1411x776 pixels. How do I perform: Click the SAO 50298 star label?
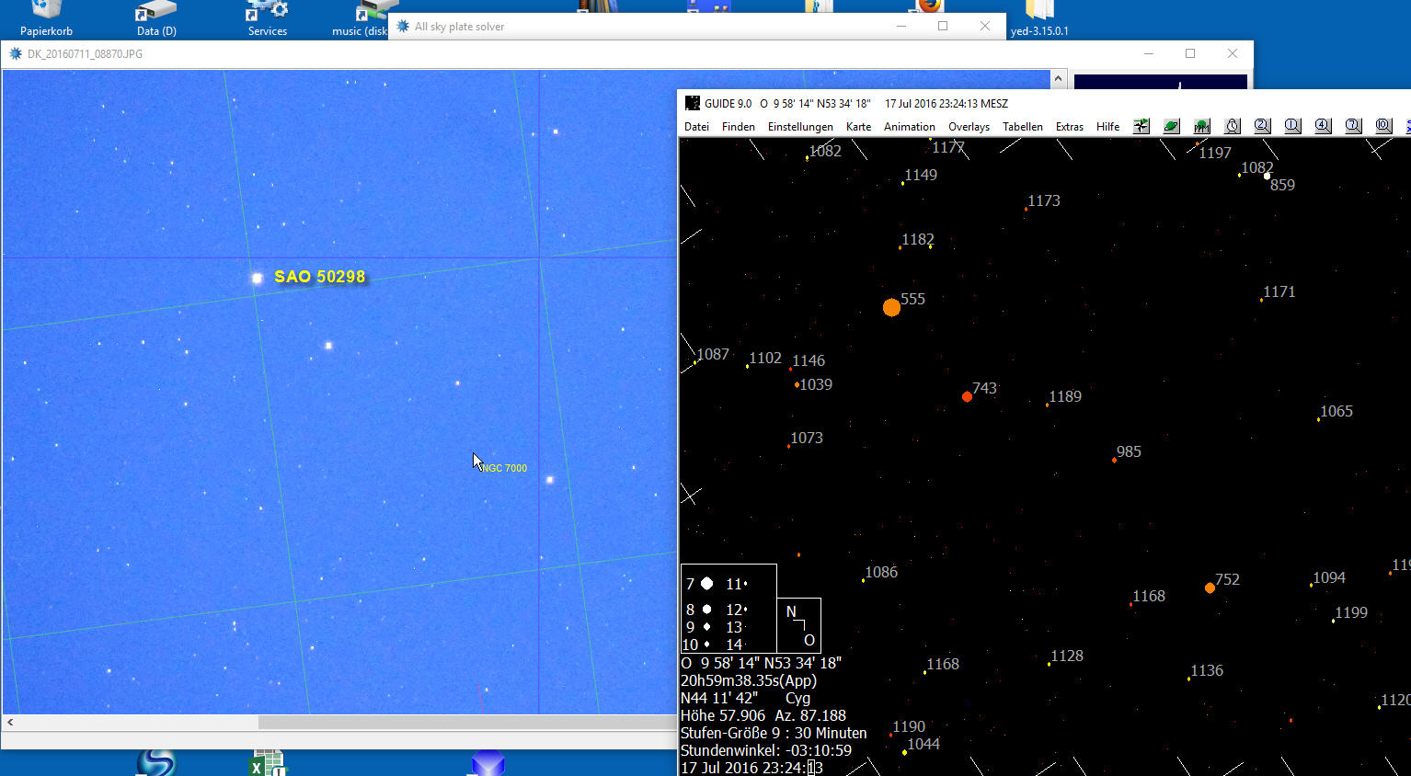[319, 277]
